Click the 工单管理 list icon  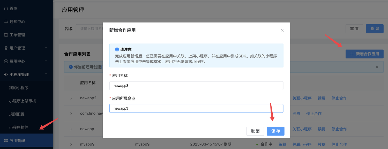(x=6, y=35)
